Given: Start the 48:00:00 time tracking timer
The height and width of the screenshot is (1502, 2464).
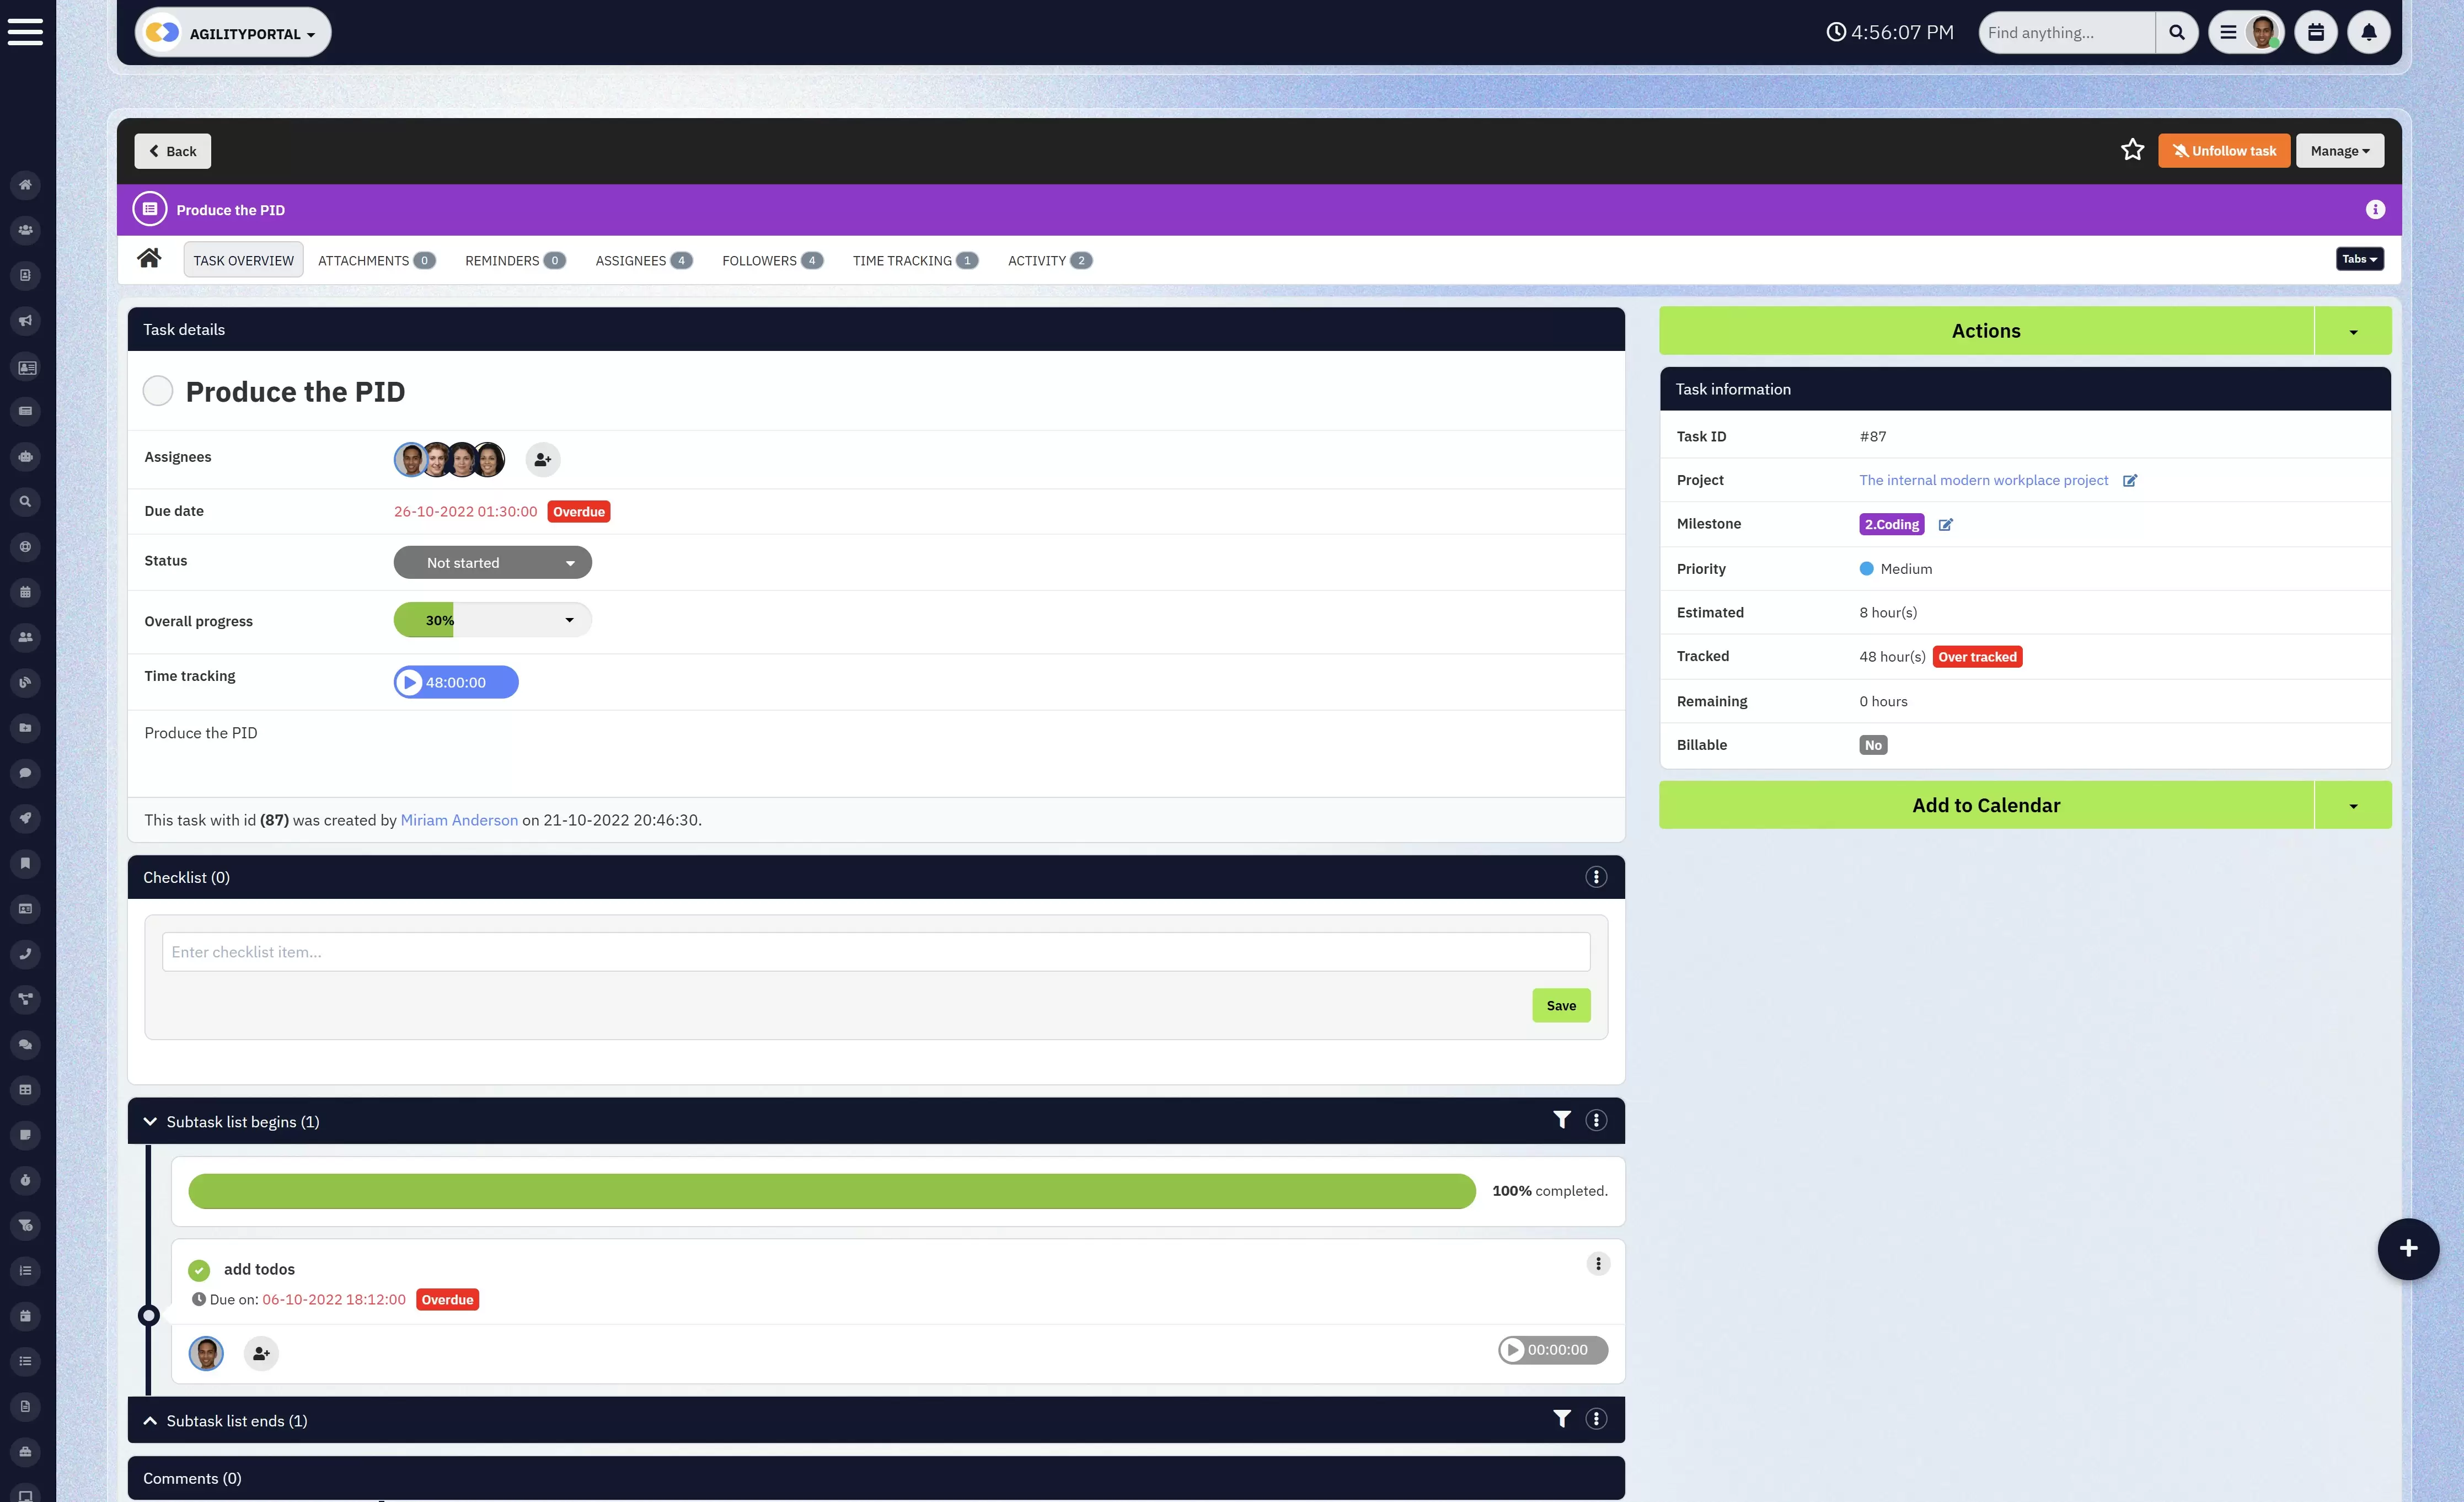Looking at the screenshot, I should (409, 683).
